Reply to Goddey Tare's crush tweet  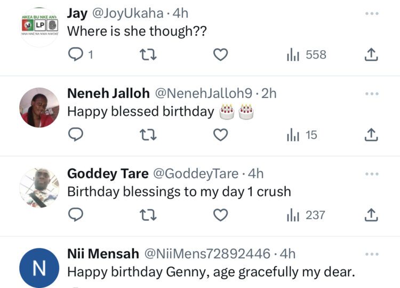tap(76, 215)
